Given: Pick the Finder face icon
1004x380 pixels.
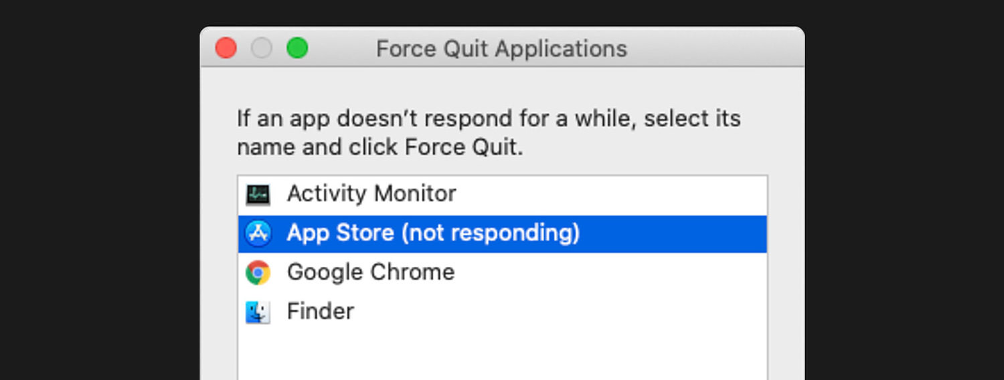Looking at the screenshot, I should click(258, 312).
